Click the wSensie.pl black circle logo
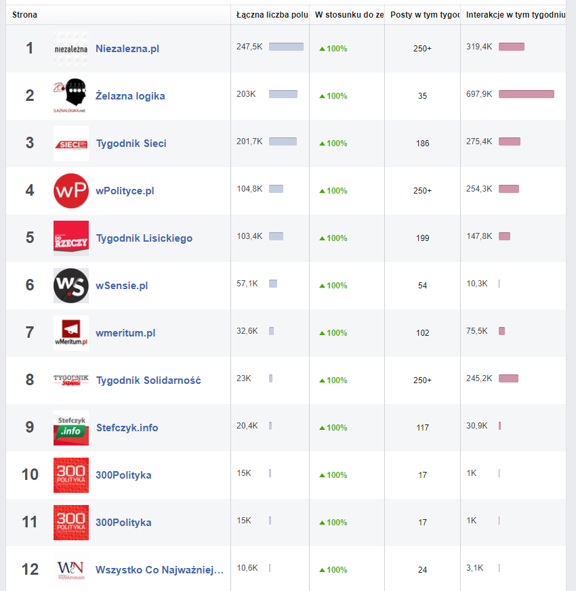This screenshot has width=576, height=591. pos(70,286)
